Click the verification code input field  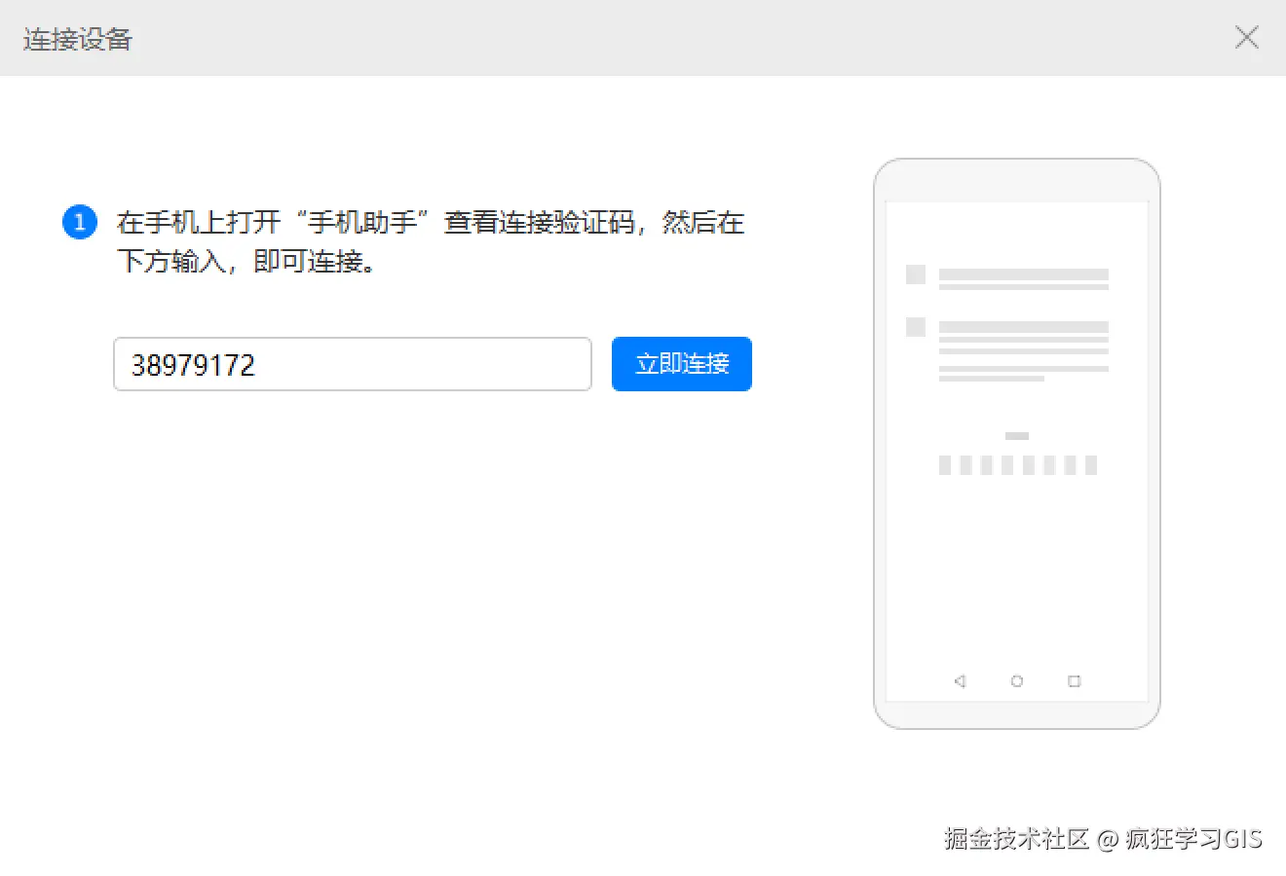(x=353, y=364)
